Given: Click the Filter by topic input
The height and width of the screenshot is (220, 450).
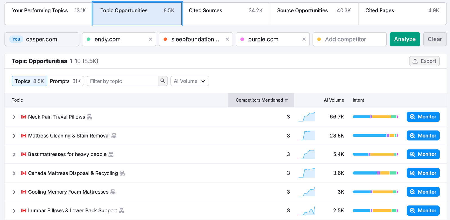Looking at the screenshot, I should click(x=122, y=81).
